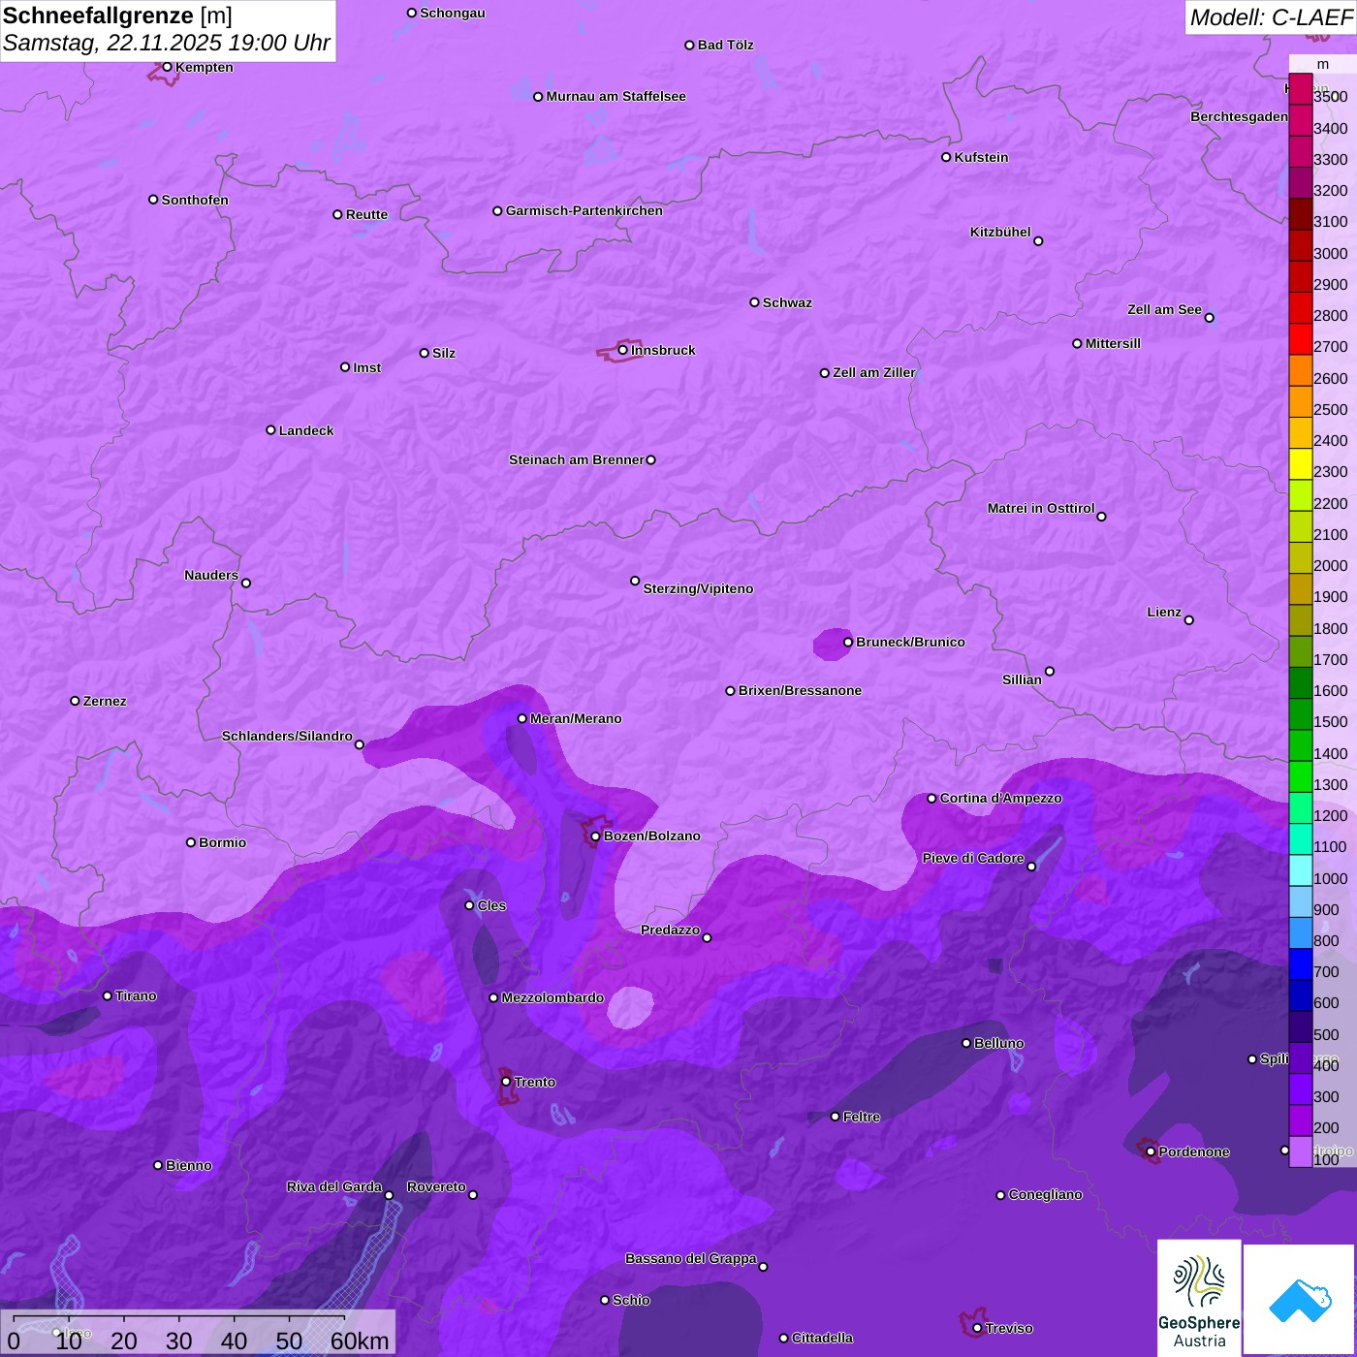Click the 1500 legend value
Image resolution: width=1357 pixels, height=1357 pixels.
click(x=1330, y=721)
